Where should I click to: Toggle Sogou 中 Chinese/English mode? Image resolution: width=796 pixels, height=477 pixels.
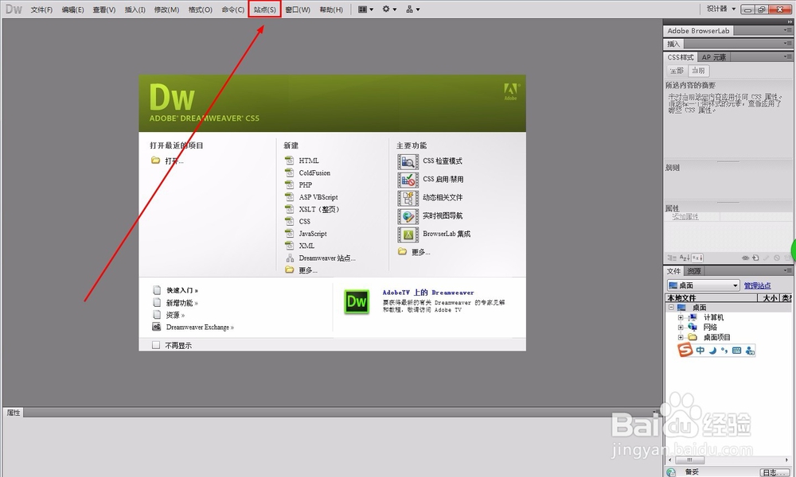pos(700,351)
